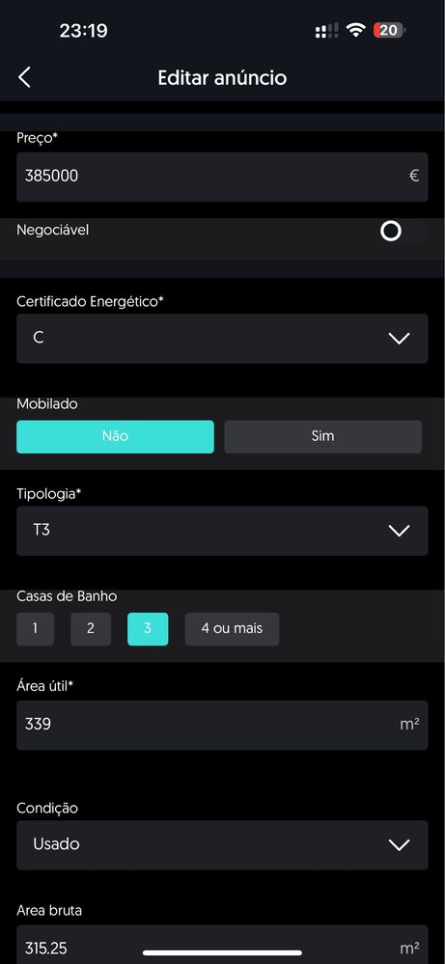
Task: Tap the Wi-Fi status icon
Action: pos(355,30)
